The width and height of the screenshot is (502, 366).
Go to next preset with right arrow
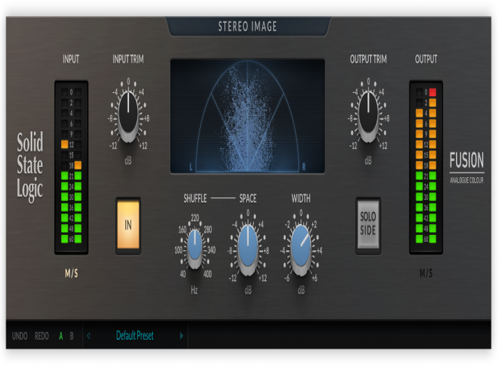coord(181,335)
